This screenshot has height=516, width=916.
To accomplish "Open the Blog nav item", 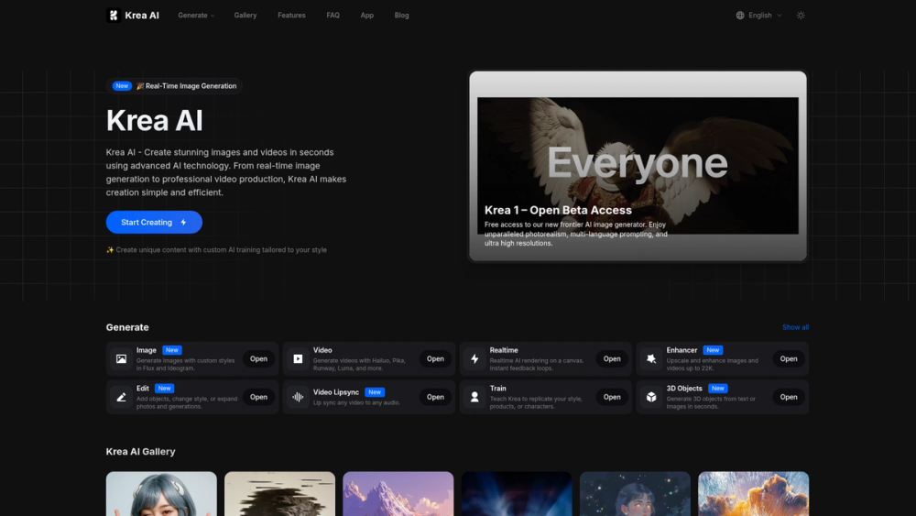I will point(401,16).
